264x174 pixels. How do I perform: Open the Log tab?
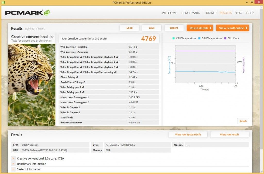239,13
